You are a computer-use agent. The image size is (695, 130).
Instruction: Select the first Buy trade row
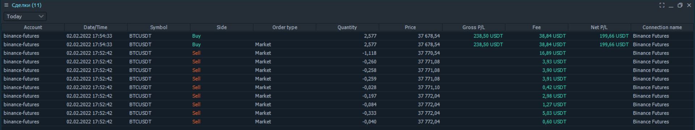point(347,36)
